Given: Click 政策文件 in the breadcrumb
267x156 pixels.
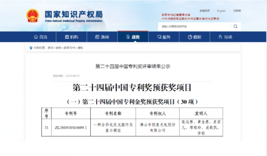Looking at the screenshot, I should (x=70, y=48).
